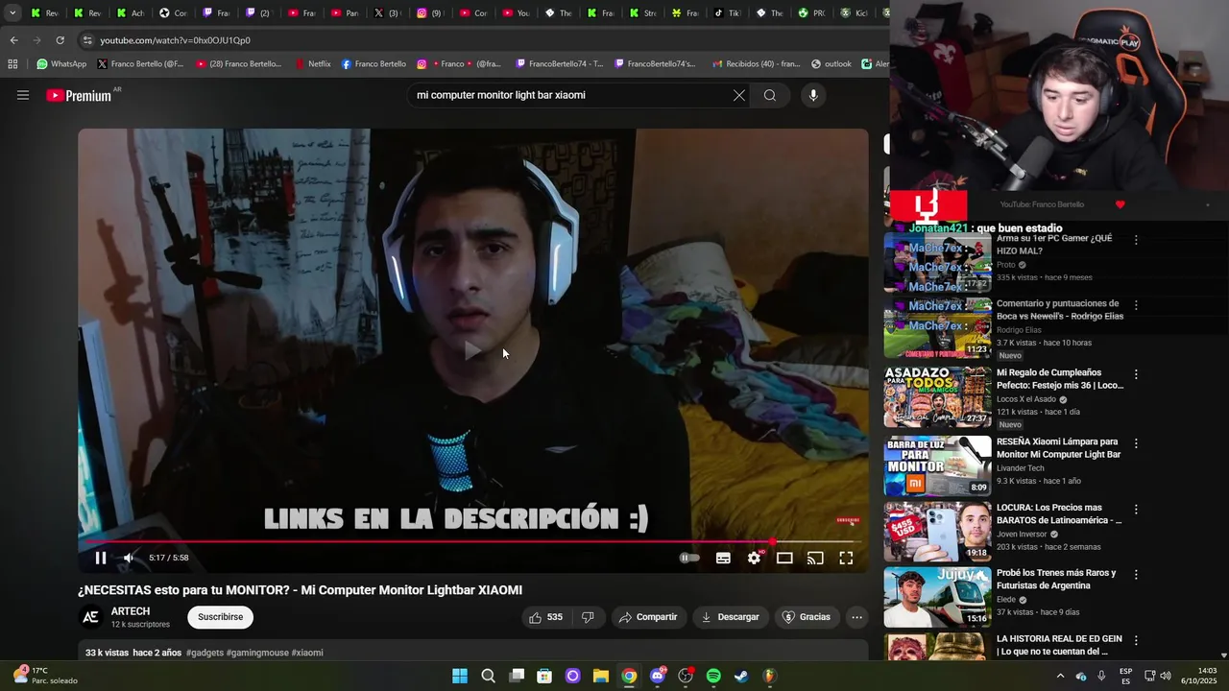Switch to theater mode
1229x691 pixels.
point(784,558)
